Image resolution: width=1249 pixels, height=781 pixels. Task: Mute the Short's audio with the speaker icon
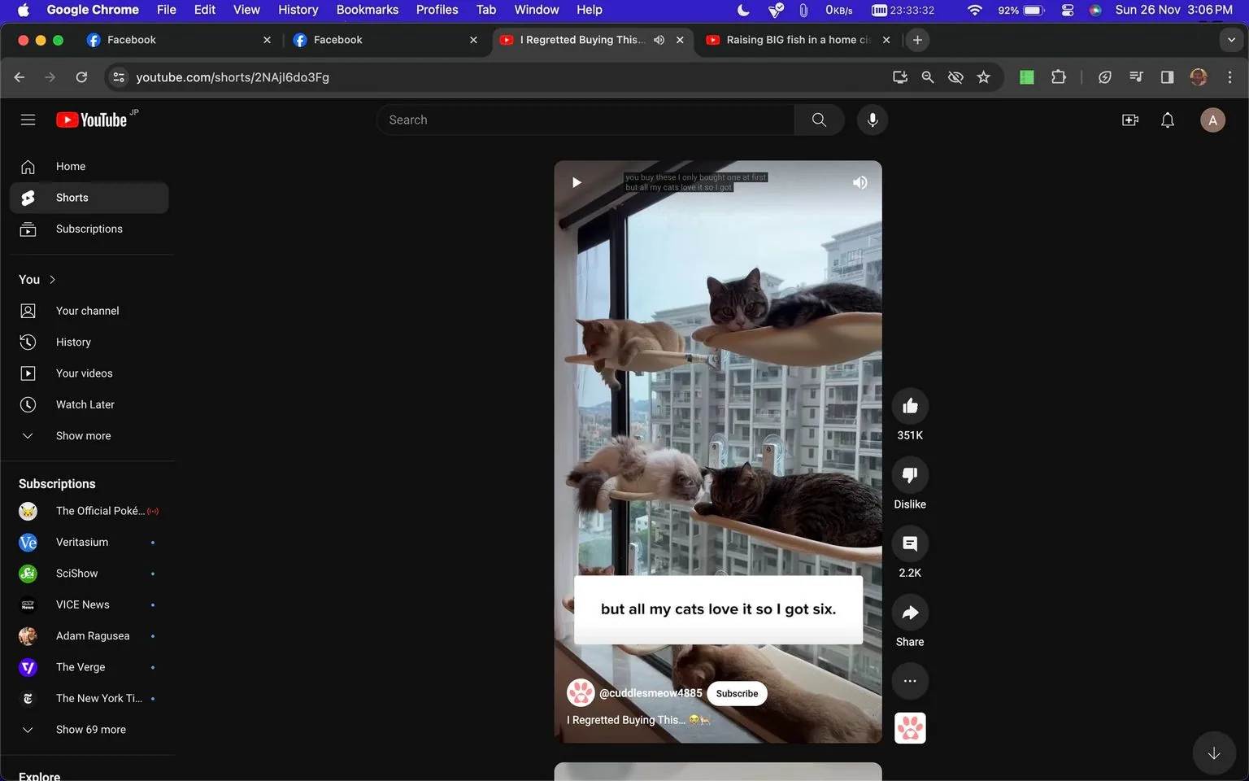point(860,182)
